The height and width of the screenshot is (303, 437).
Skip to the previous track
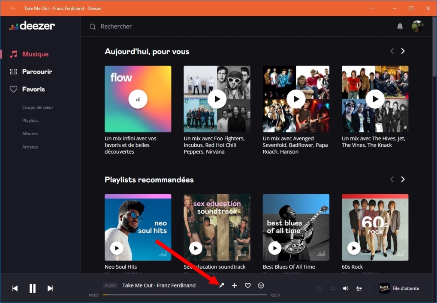click(x=15, y=288)
